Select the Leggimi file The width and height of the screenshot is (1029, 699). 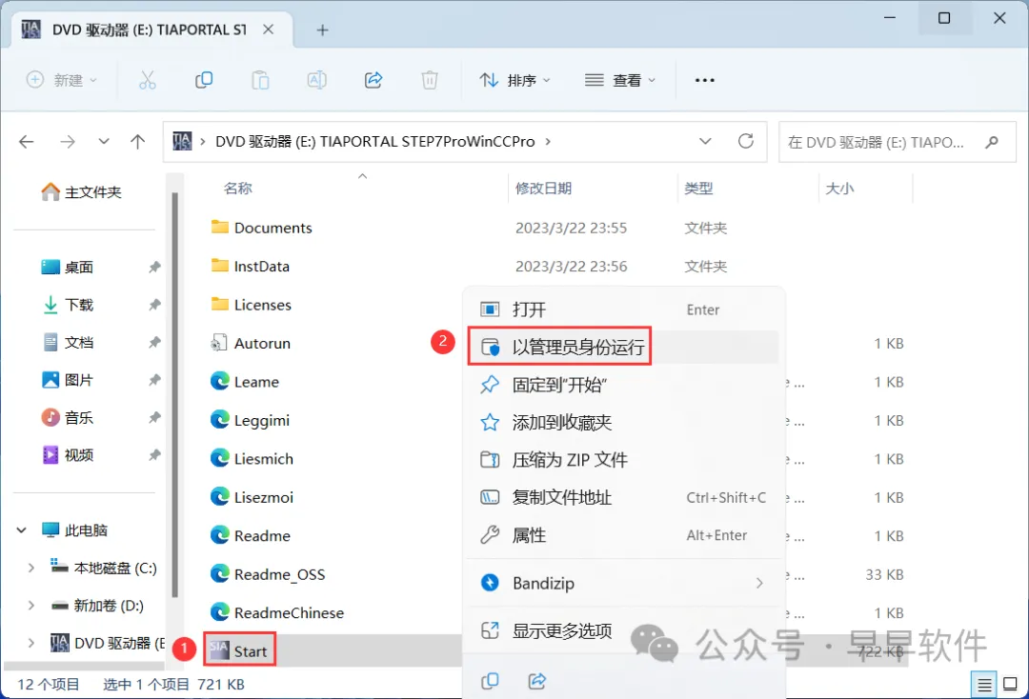250,420
